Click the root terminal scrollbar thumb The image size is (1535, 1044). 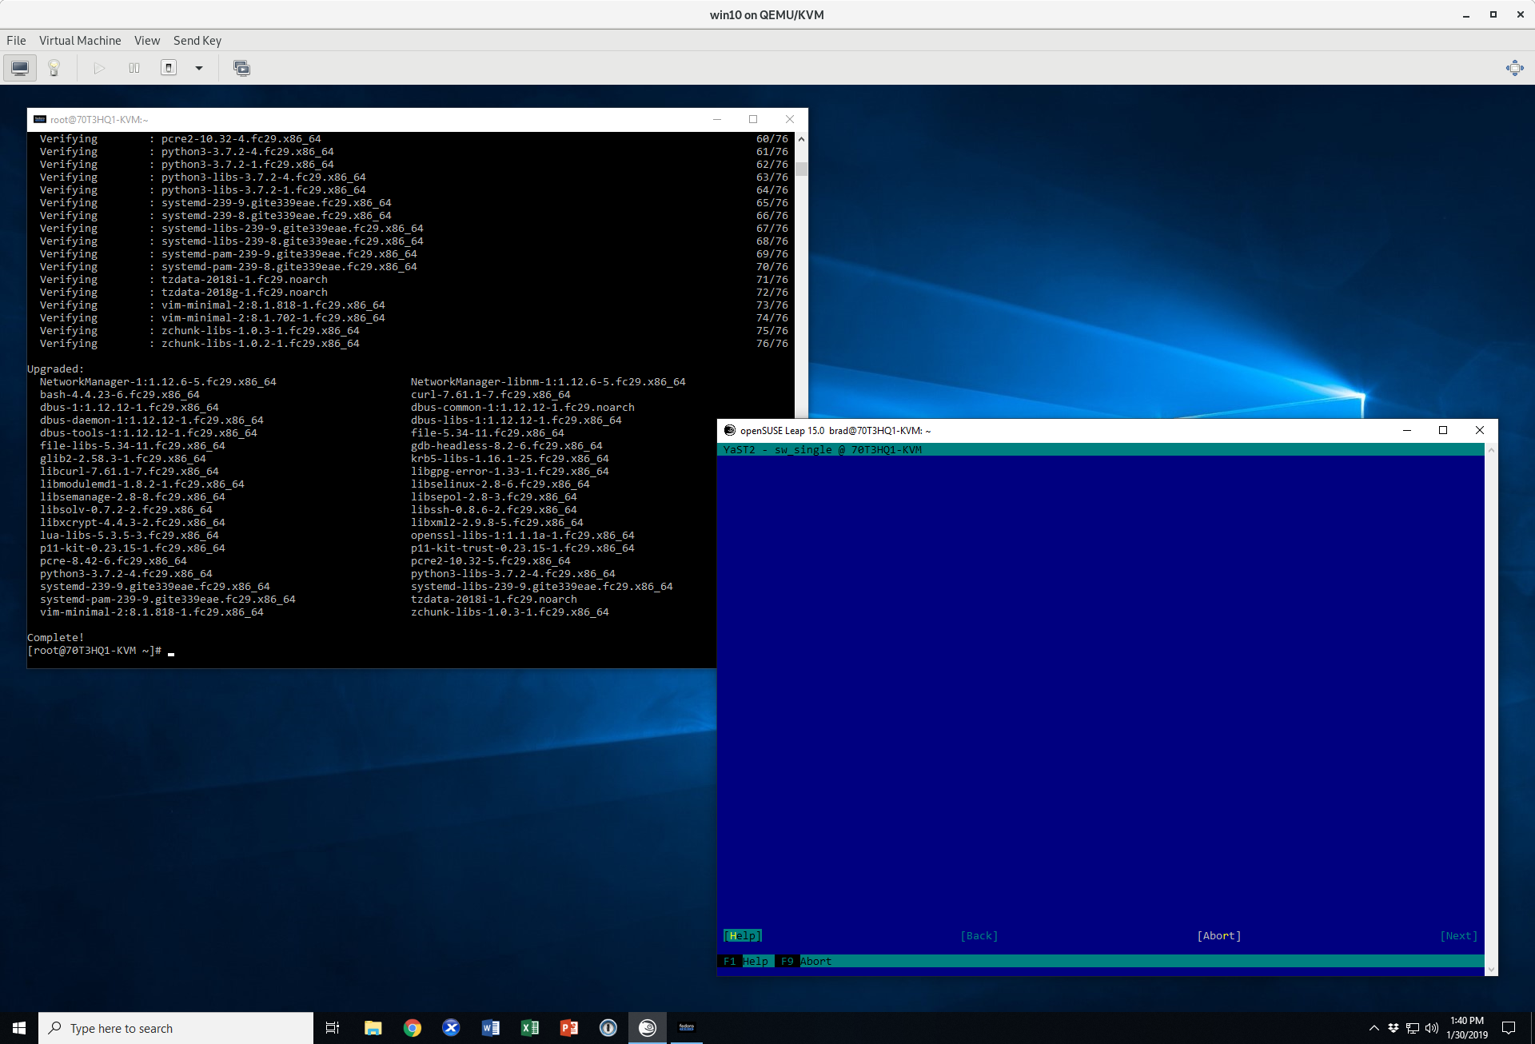point(801,169)
